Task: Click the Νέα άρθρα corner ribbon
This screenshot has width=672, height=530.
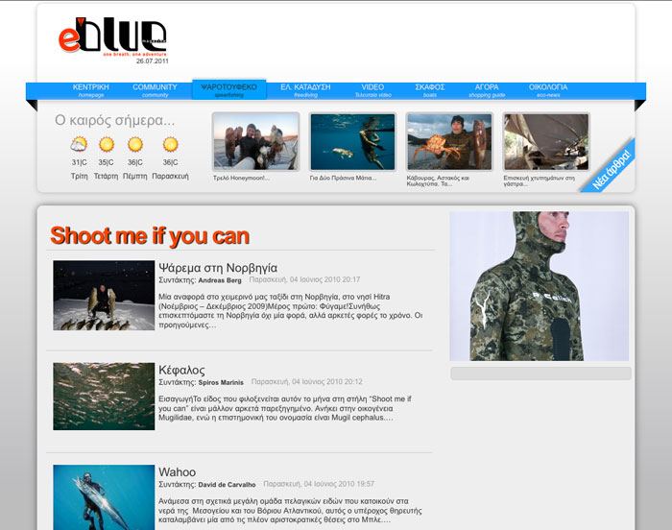Action: coord(609,169)
